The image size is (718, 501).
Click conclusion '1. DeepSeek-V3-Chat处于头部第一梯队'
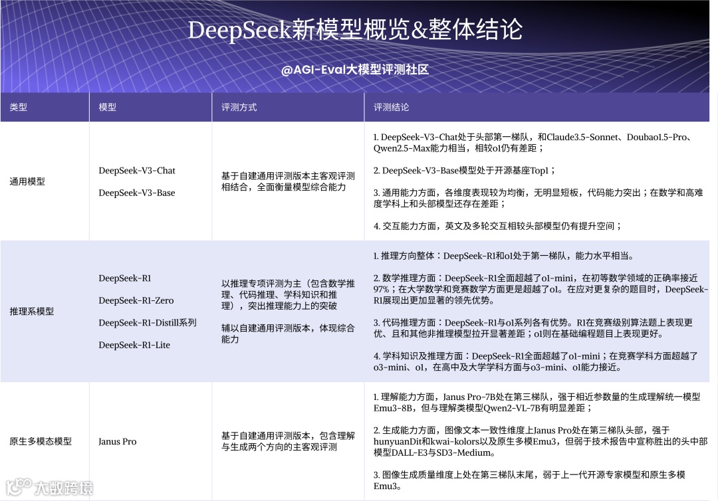click(534, 143)
